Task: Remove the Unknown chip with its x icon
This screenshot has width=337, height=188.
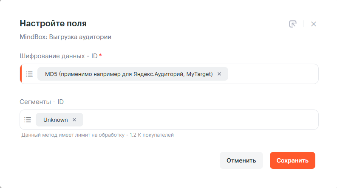Action: [x=74, y=120]
